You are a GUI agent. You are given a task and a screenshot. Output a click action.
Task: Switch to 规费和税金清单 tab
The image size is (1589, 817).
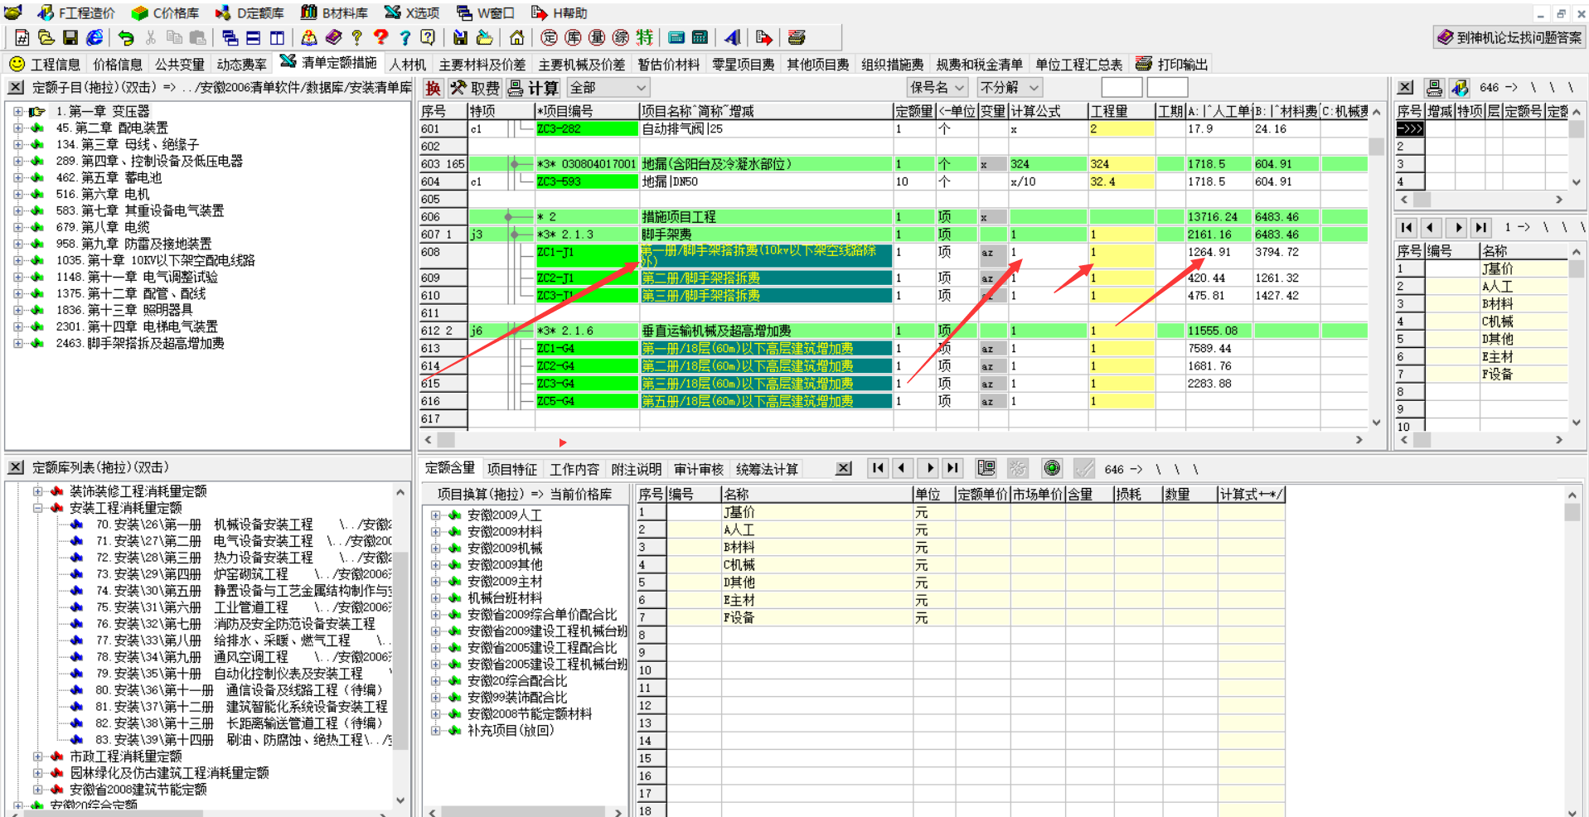point(978,65)
